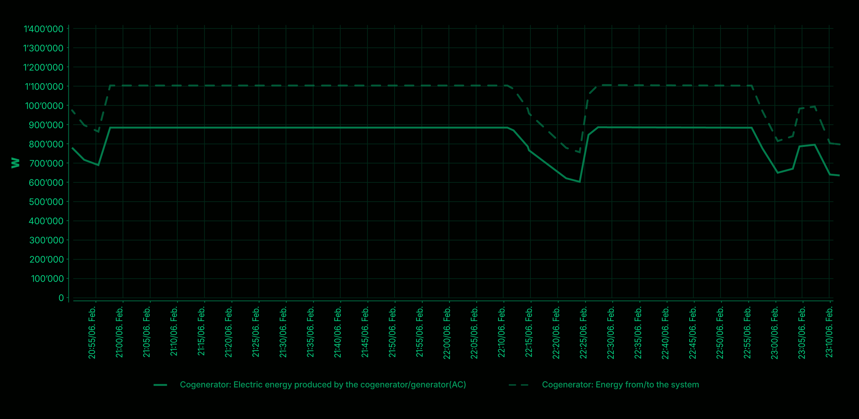Click the 400'000 y-axis label
The height and width of the screenshot is (419, 859).
click(46, 221)
